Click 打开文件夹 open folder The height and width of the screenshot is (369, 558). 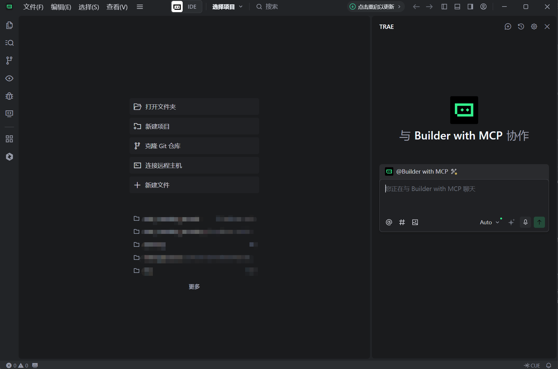pos(194,107)
